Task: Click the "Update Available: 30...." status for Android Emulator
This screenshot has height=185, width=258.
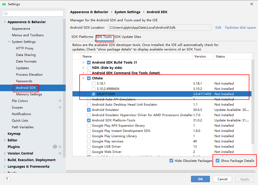Action: click(232, 110)
